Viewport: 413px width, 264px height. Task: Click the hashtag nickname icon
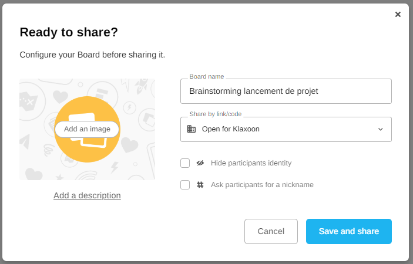pyautogui.click(x=200, y=185)
